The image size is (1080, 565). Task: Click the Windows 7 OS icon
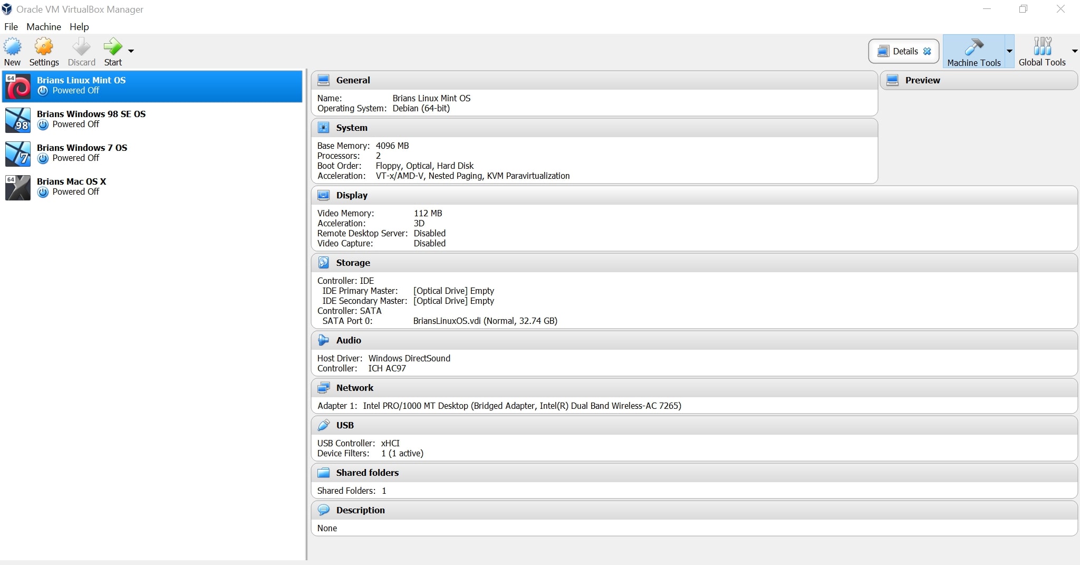(x=18, y=154)
